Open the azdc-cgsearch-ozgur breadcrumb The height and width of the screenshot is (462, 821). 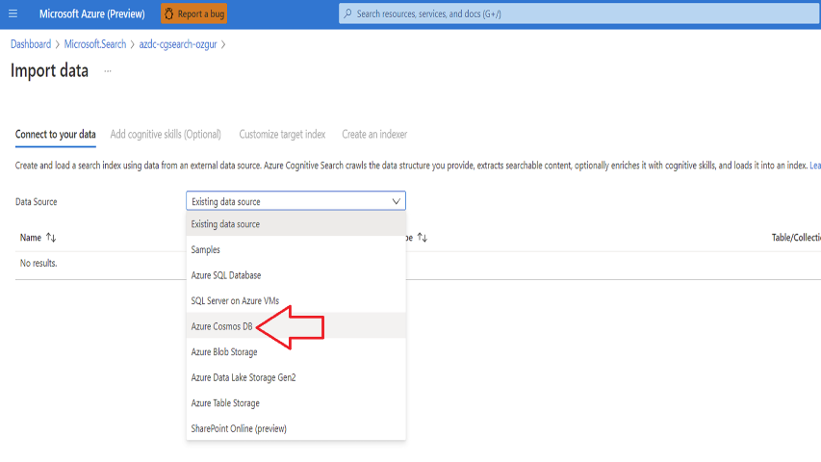pyautogui.click(x=178, y=44)
